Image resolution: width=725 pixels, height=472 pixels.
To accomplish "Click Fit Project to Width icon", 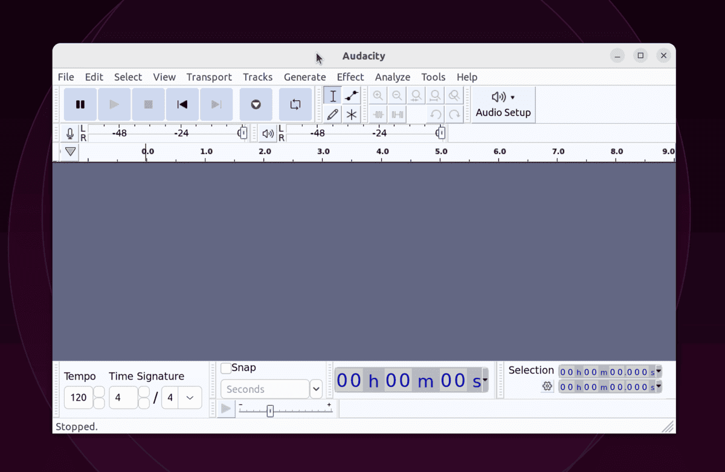I will [435, 96].
